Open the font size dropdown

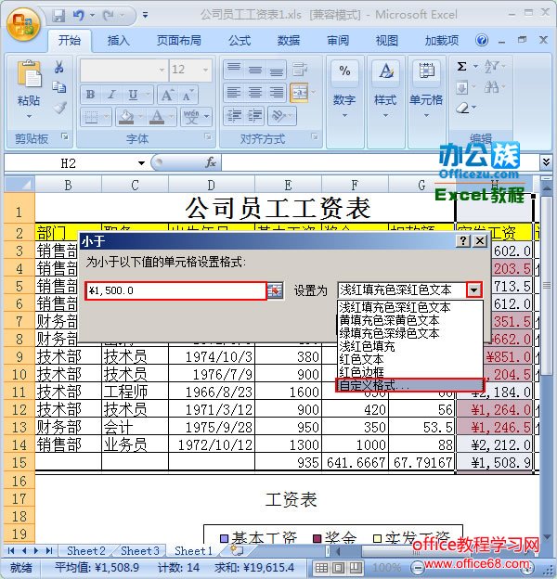[205, 70]
